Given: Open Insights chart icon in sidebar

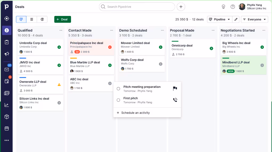Looking at the screenshot, I should point(7,105).
